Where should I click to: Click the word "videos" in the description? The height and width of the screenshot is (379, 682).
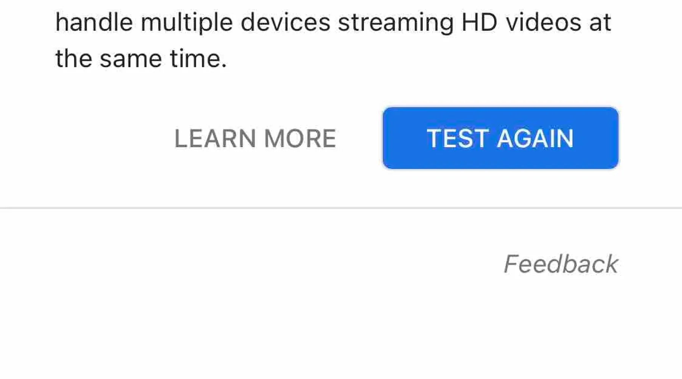click(544, 22)
